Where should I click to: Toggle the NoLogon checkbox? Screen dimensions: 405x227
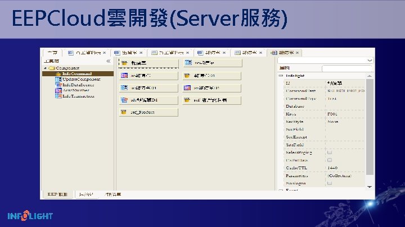click(x=330, y=183)
